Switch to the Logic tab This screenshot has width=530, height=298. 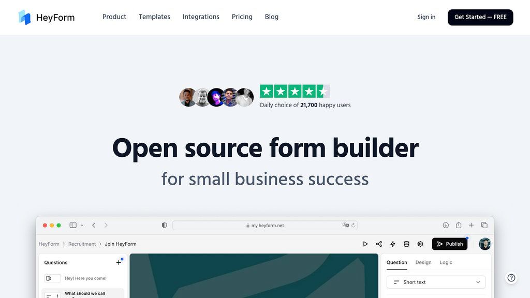point(446,262)
